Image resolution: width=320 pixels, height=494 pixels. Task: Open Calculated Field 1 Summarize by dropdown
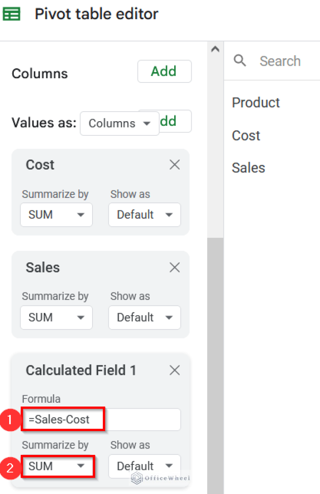tap(57, 466)
